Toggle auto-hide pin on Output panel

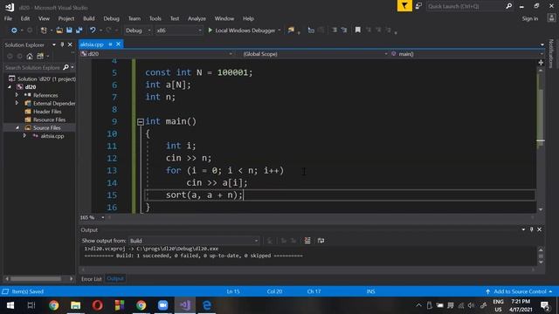tap(531, 229)
